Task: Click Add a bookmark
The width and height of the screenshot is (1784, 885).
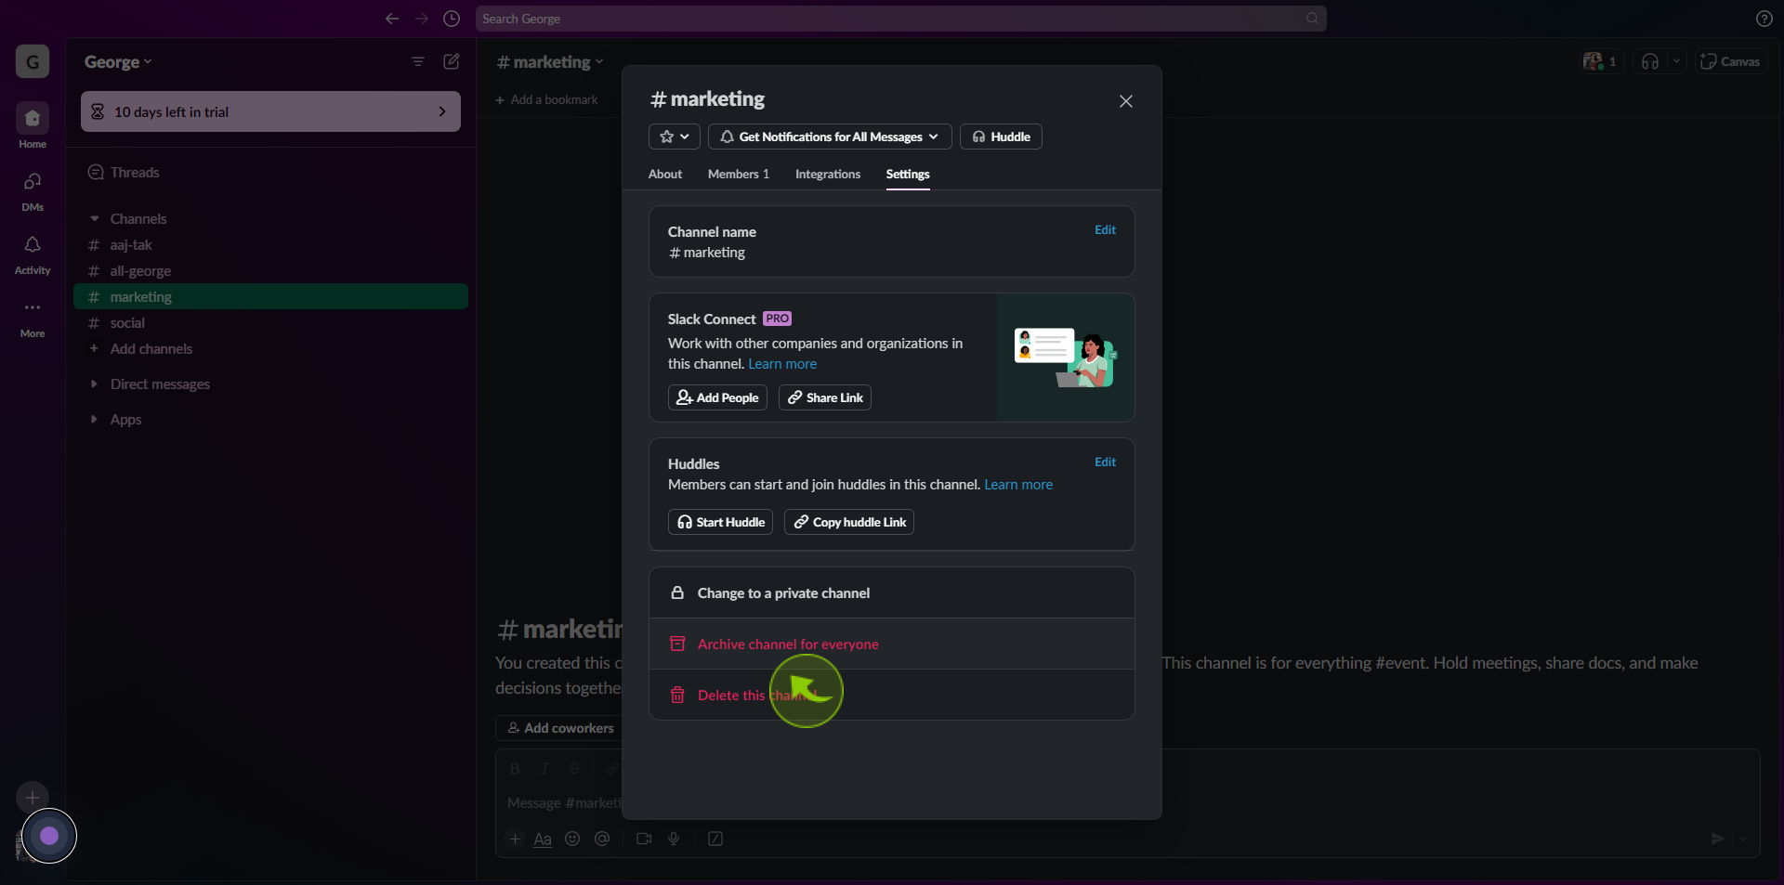Action: pyautogui.click(x=546, y=99)
